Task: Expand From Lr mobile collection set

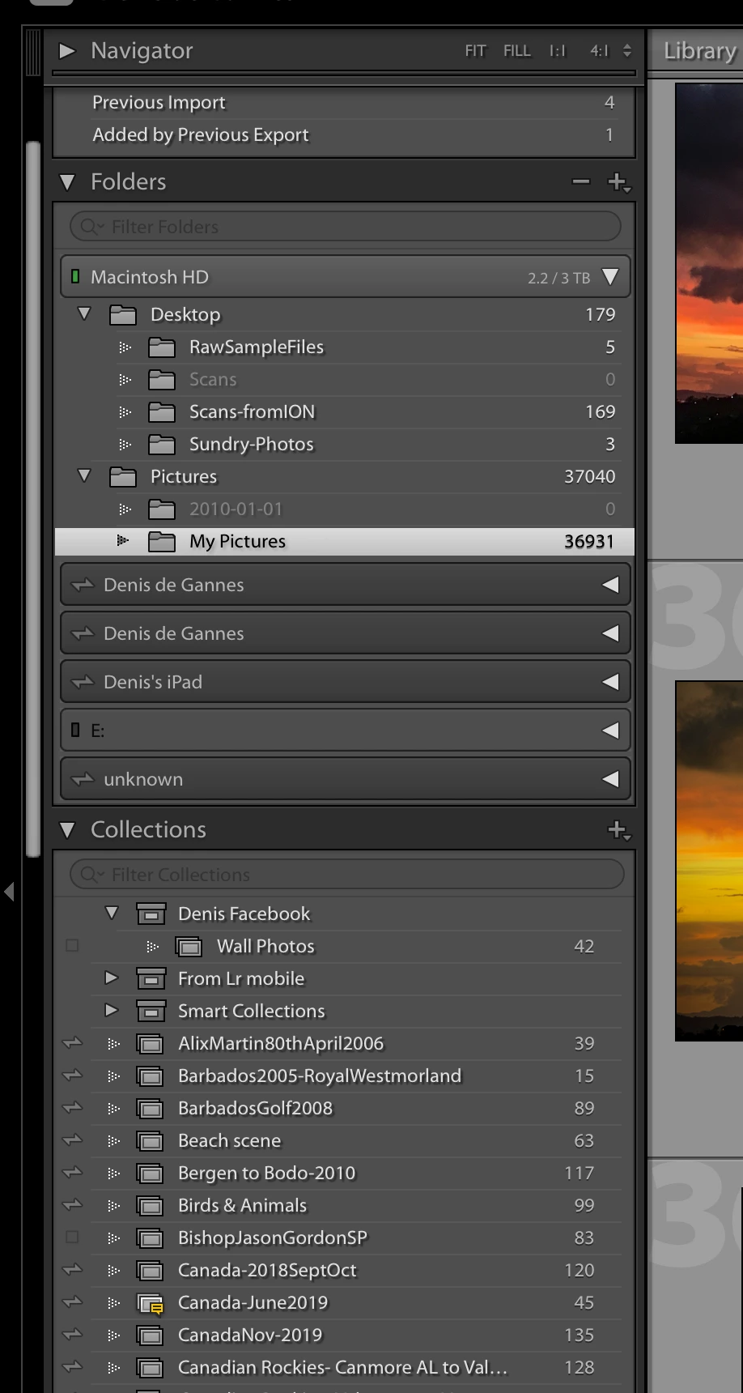Action: click(x=112, y=978)
